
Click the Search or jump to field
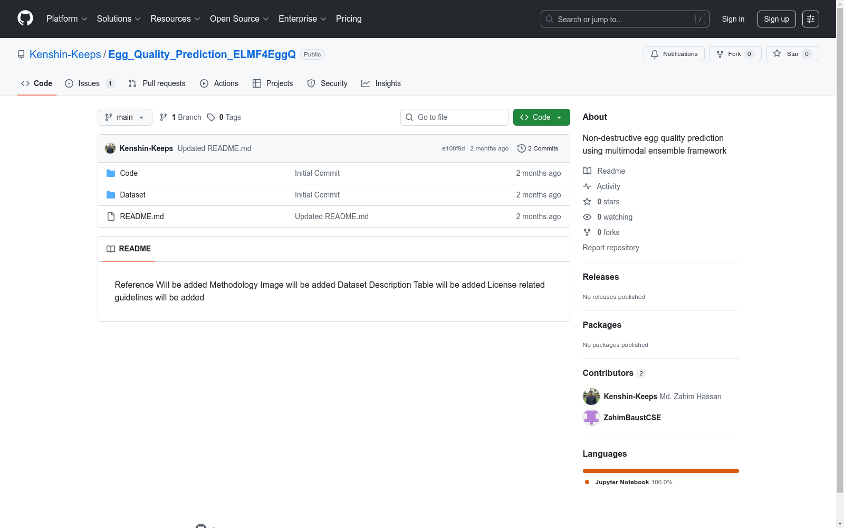click(625, 19)
